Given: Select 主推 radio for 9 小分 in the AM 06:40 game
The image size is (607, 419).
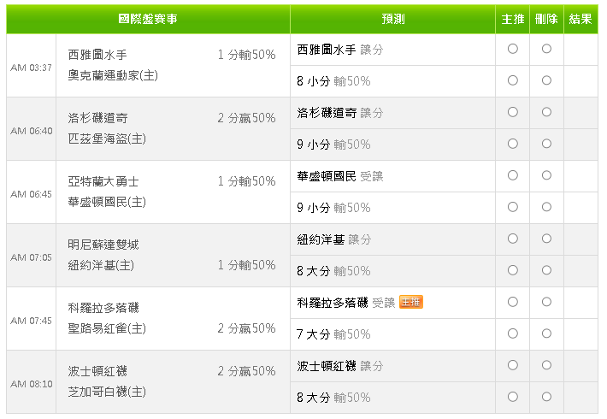Looking at the screenshot, I should [x=513, y=144].
